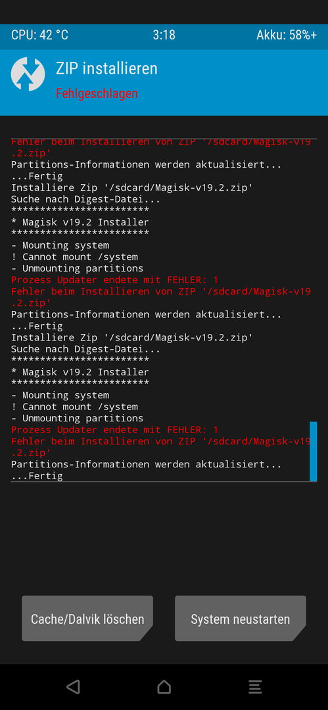
Task: Tap Cache/Dalvik löschen button
Action: pos(87,619)
